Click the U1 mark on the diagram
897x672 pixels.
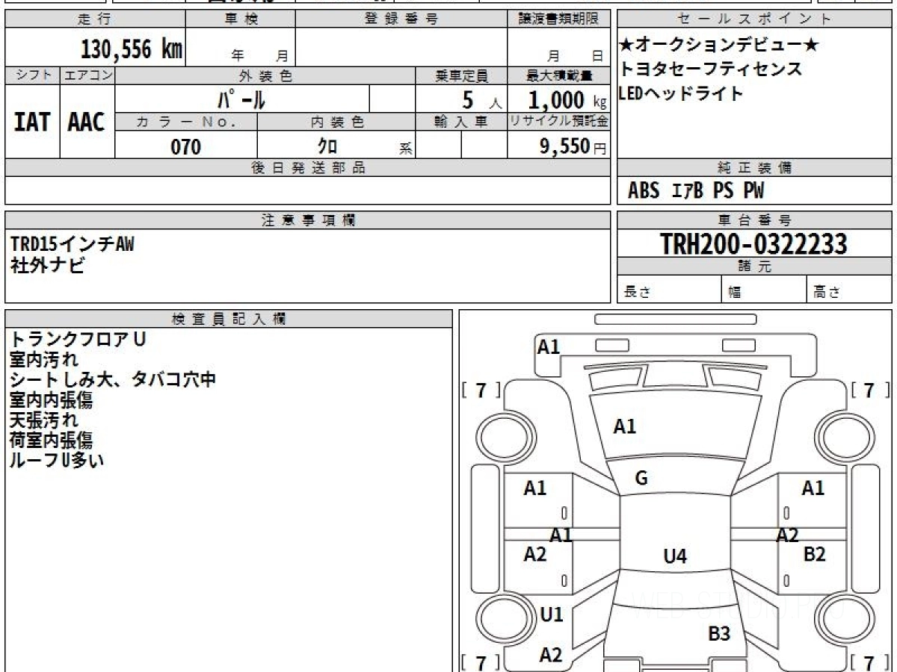(x=551, y=615)
